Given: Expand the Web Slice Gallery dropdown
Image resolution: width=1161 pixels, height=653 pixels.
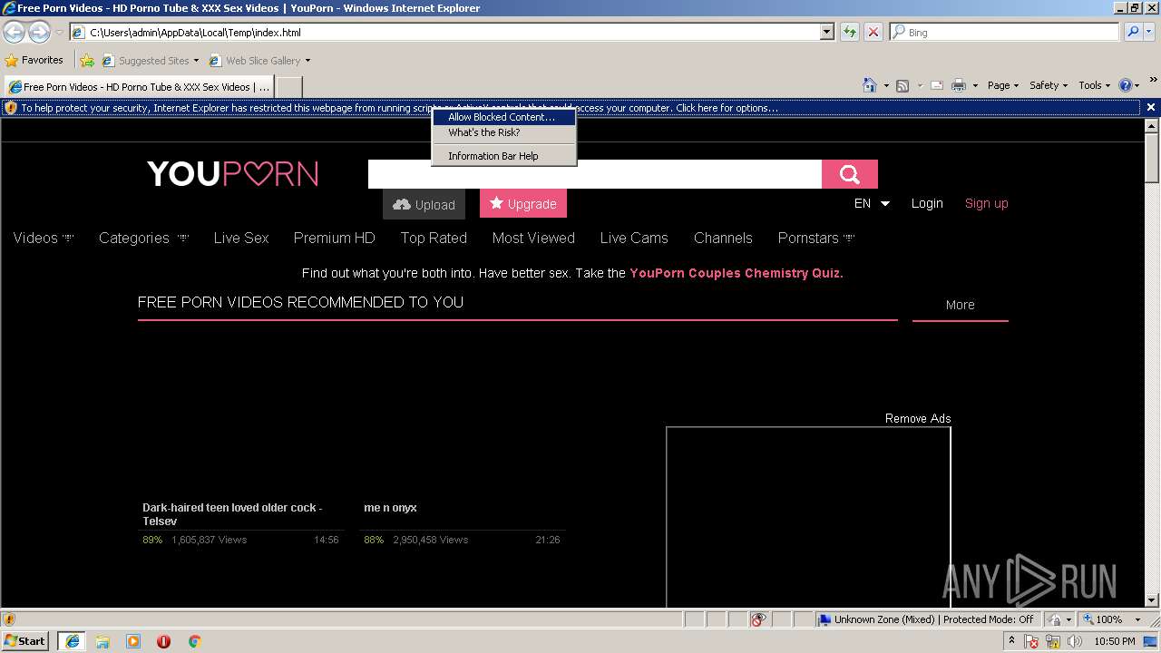Looking at the screenshot, I should (307, 61).
